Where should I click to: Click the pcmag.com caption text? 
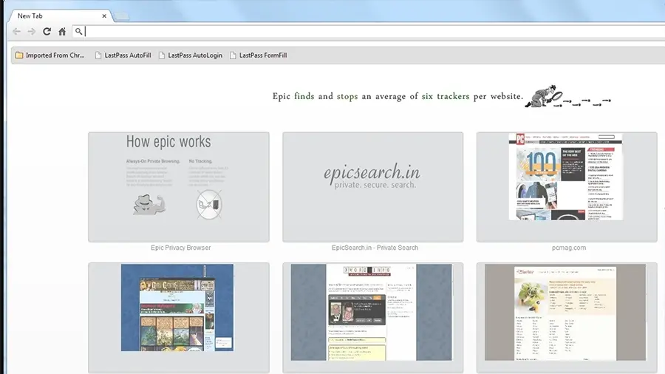(x=569, y=248)
